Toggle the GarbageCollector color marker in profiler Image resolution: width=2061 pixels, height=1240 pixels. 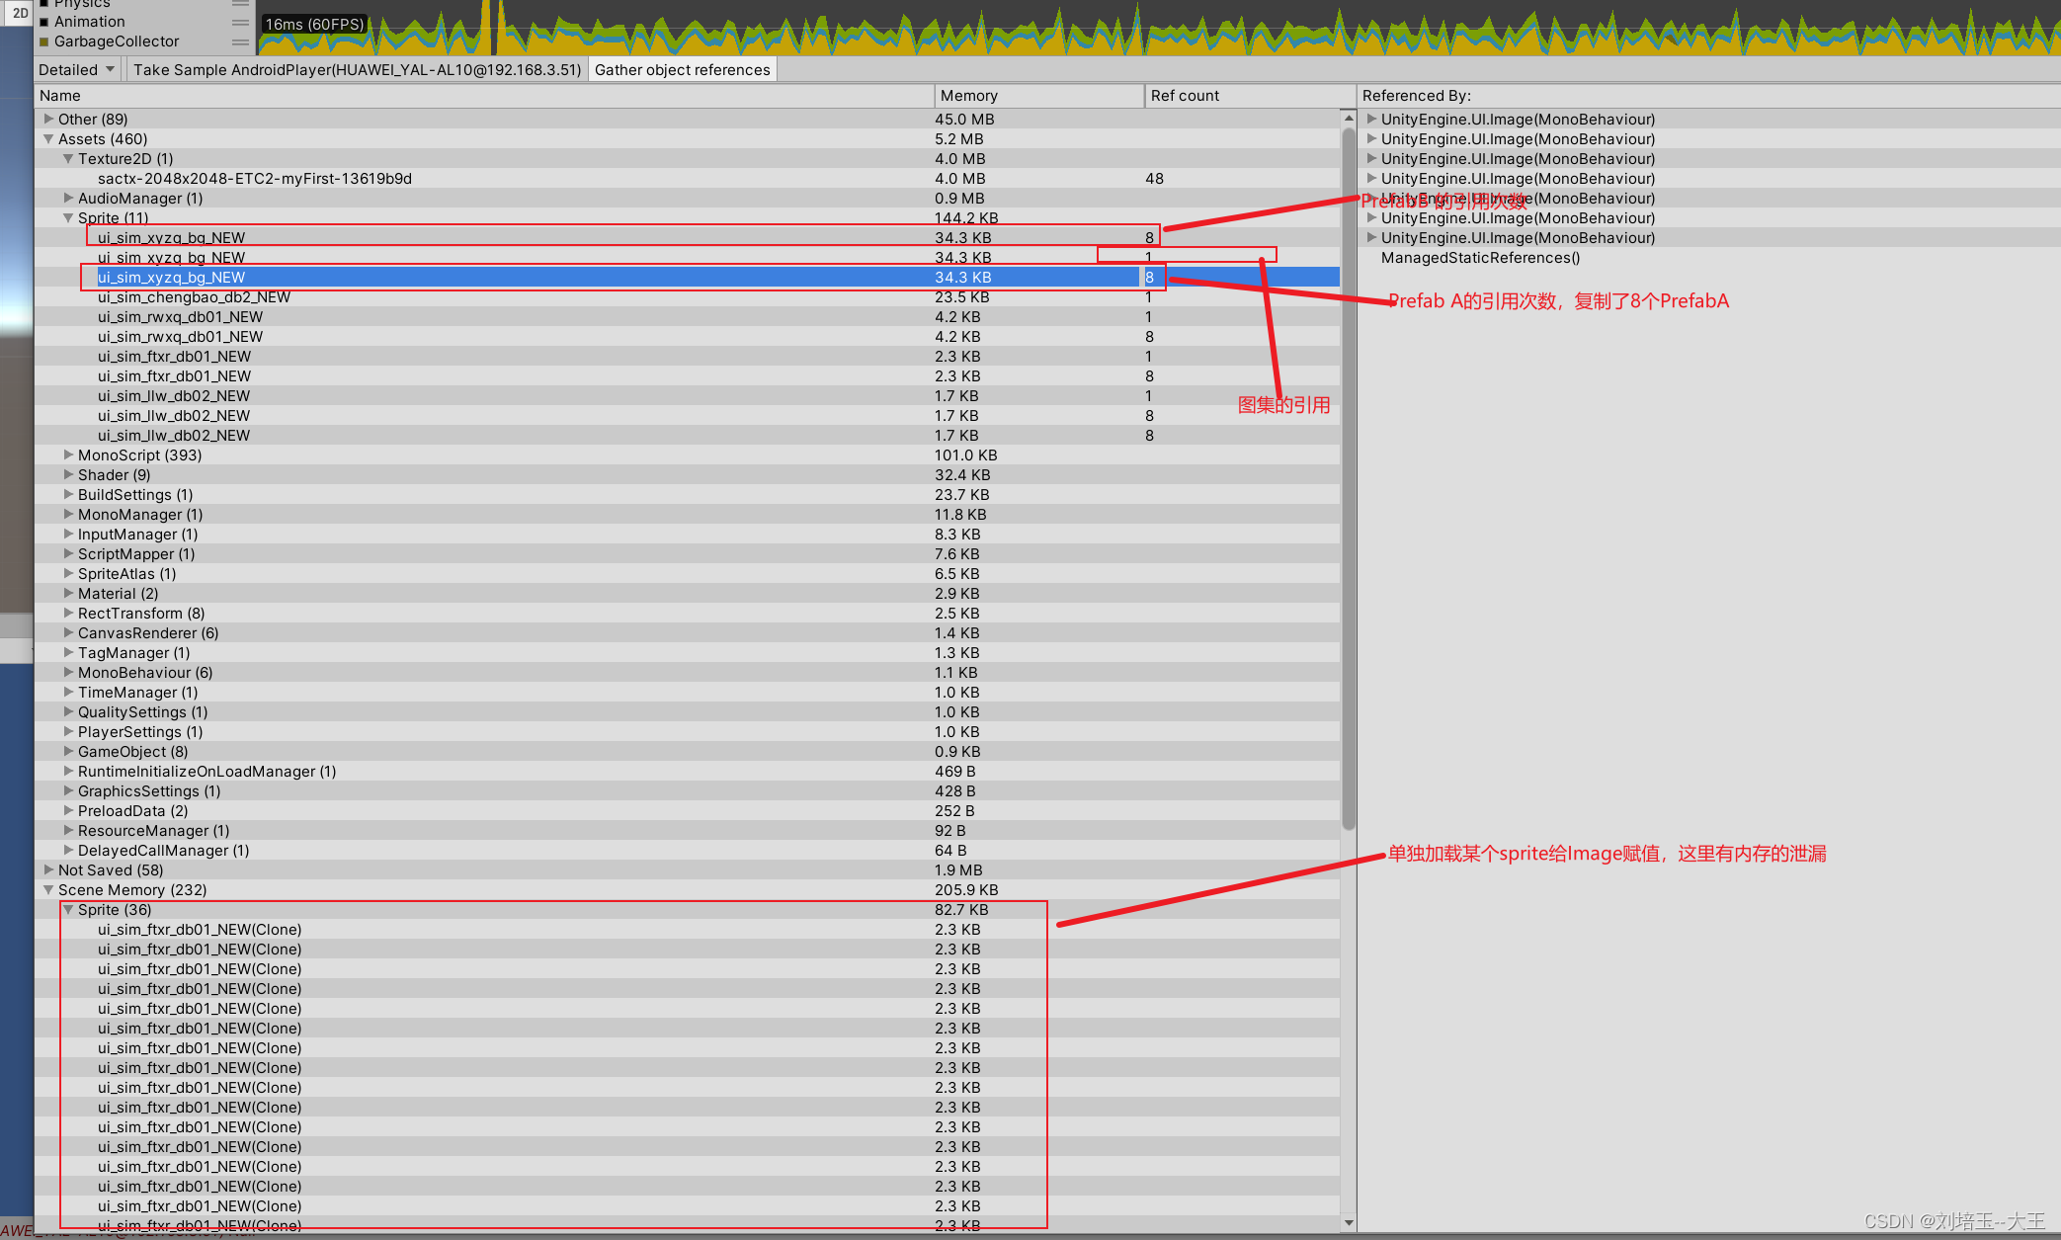click(43, 41)
